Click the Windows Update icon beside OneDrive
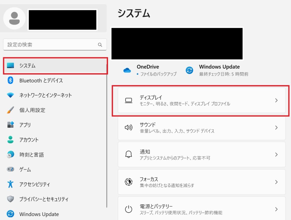This screenshot has width=291, height=220. coord(190,70)
